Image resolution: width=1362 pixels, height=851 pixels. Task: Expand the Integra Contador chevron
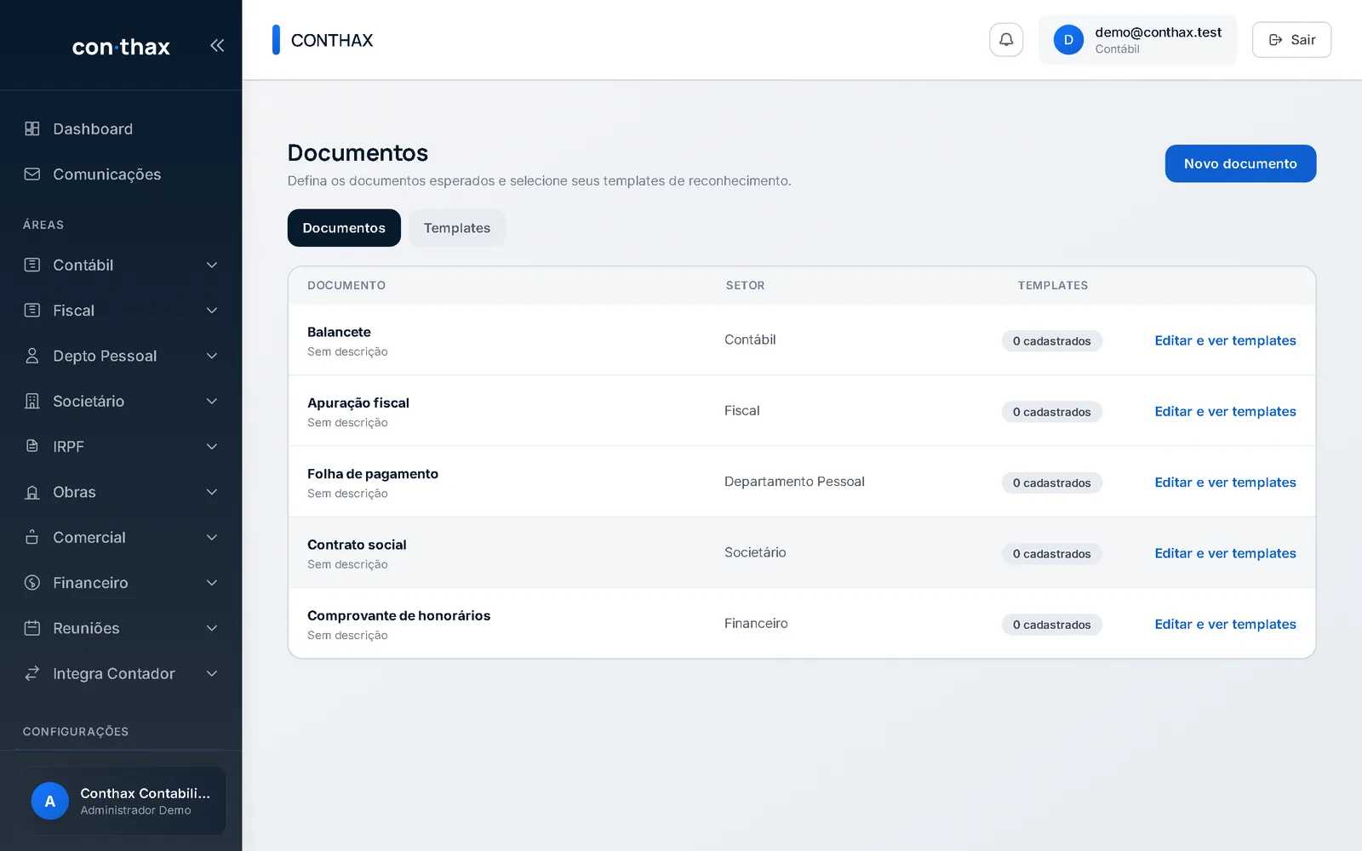[212, 673]
